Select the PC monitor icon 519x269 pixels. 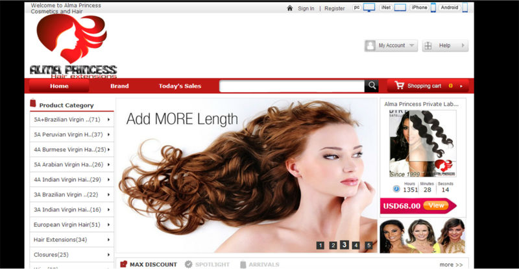pyautogui.click(x=368, y=8)
